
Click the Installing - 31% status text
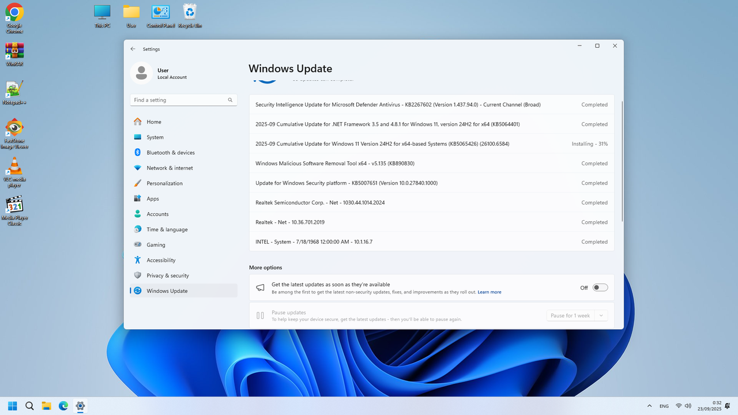coord(590,144)
